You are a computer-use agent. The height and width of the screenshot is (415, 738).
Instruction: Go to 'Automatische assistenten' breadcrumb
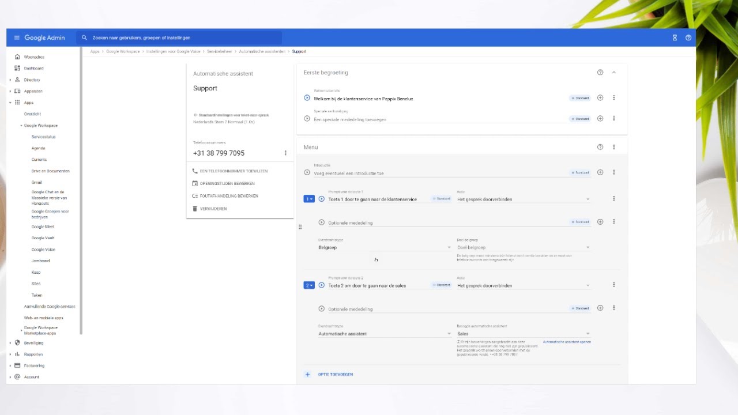262,51
